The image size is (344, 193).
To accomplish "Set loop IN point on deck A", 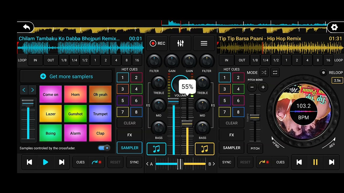I will (x=35, y=60).
